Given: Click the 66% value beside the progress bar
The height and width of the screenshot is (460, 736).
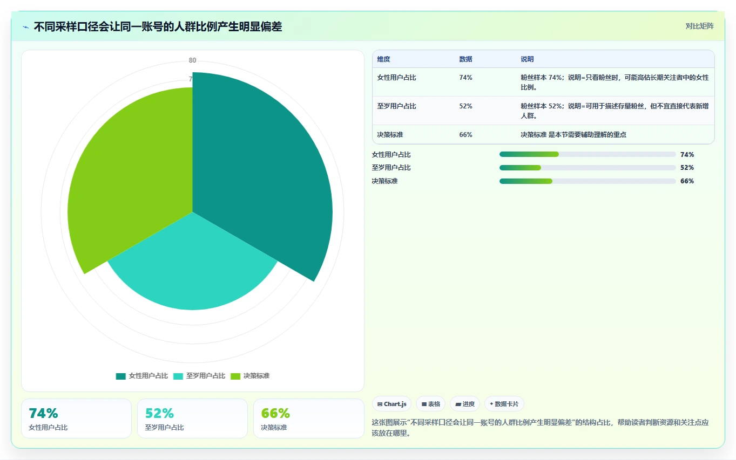Looking at the screenshot, I should coord(687,181).
